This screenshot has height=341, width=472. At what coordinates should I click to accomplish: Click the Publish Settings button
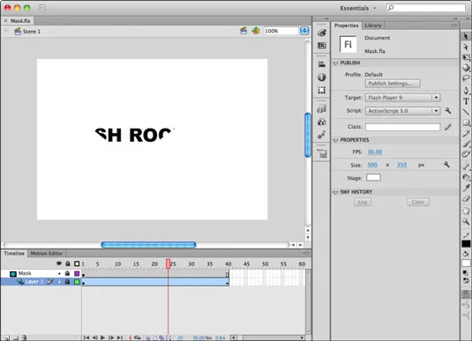(x=393, y=84)
